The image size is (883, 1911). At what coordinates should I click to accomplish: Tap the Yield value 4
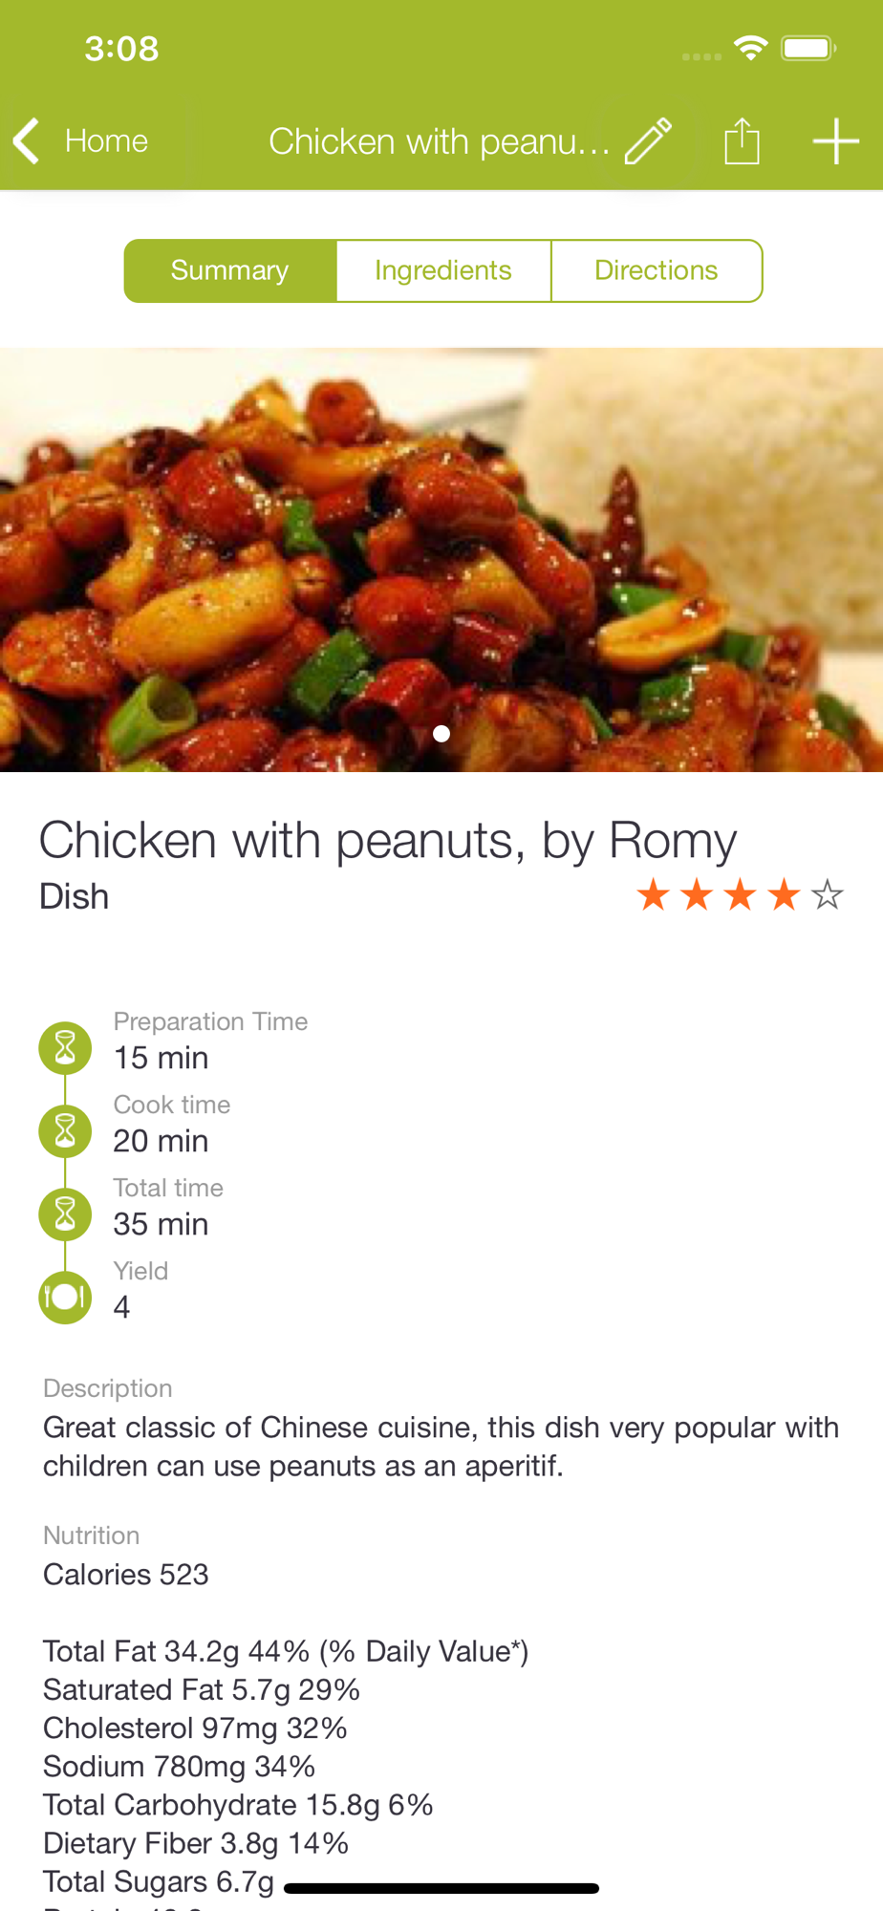121,1307
